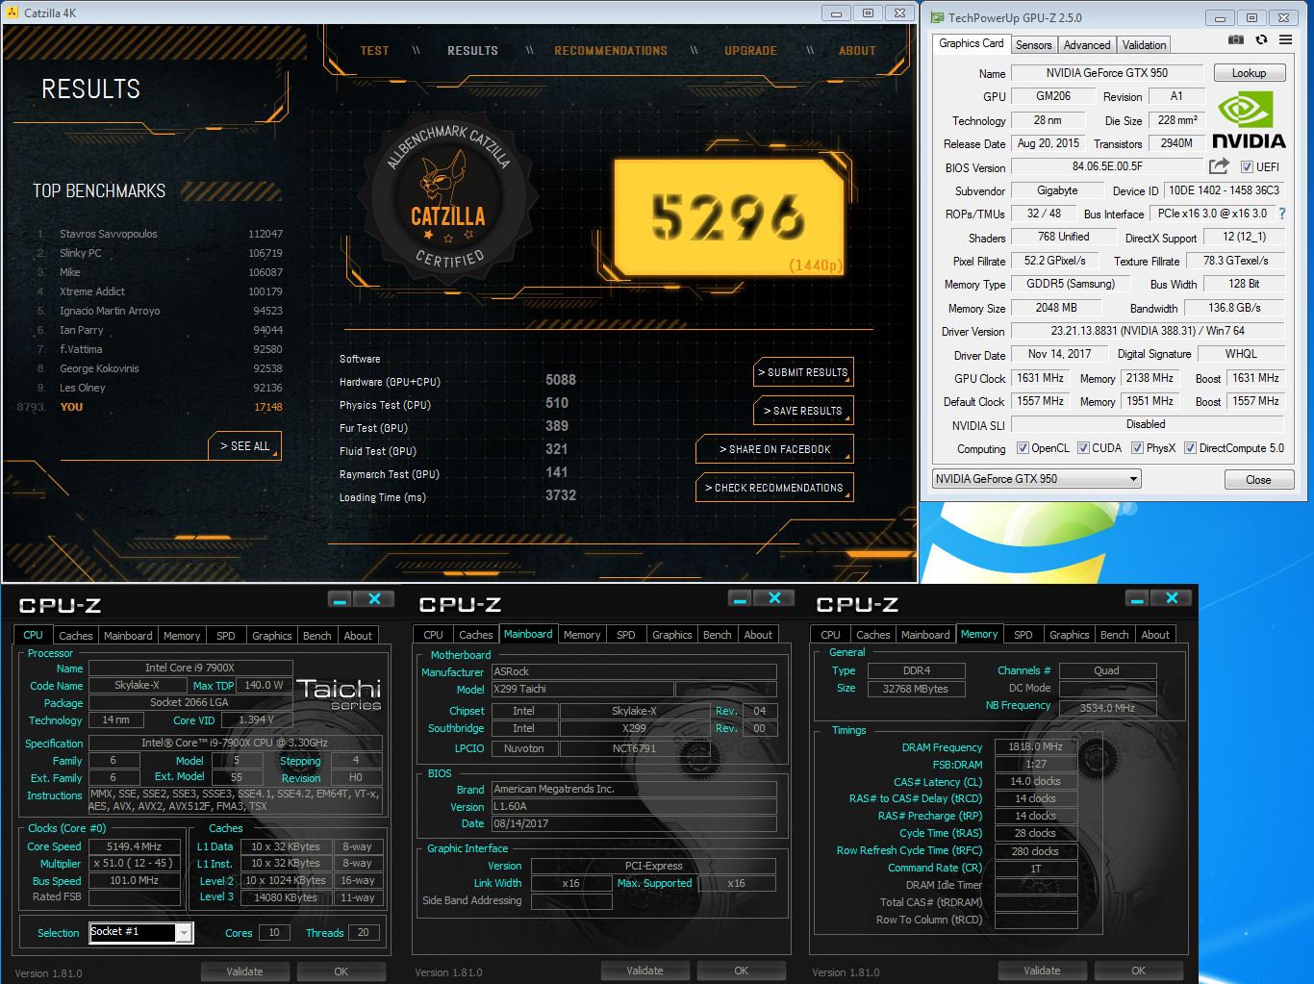Open the GPU-Z hamburger menu
1314x984 pixels.
(x=1285, y=39)
